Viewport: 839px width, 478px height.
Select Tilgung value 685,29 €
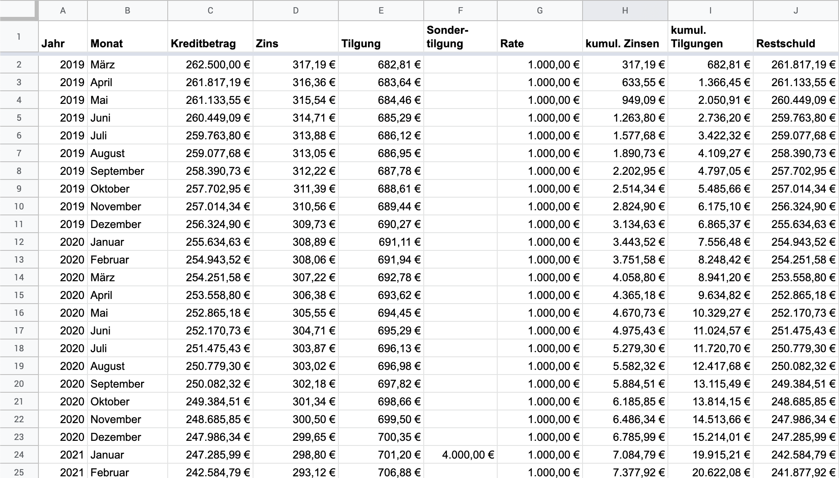(381, 118)
